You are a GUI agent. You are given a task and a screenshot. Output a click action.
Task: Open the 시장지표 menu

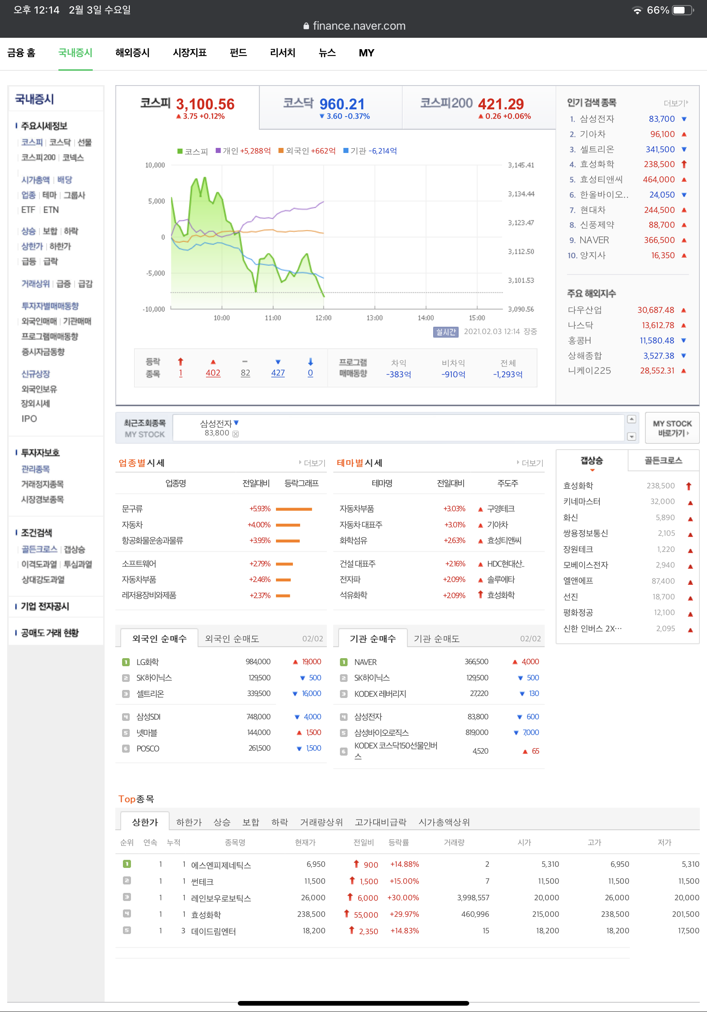coord(189,53)
